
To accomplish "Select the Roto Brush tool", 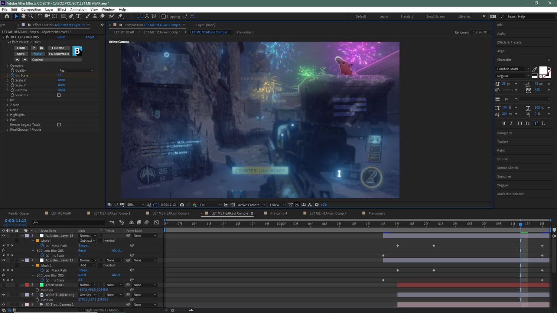I will pyautogui.click(x=111, y=16).
